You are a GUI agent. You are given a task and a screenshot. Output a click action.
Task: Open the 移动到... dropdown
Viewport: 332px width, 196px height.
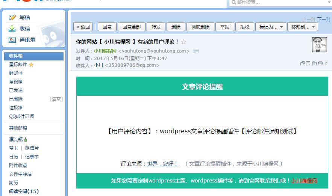[303, 27]
